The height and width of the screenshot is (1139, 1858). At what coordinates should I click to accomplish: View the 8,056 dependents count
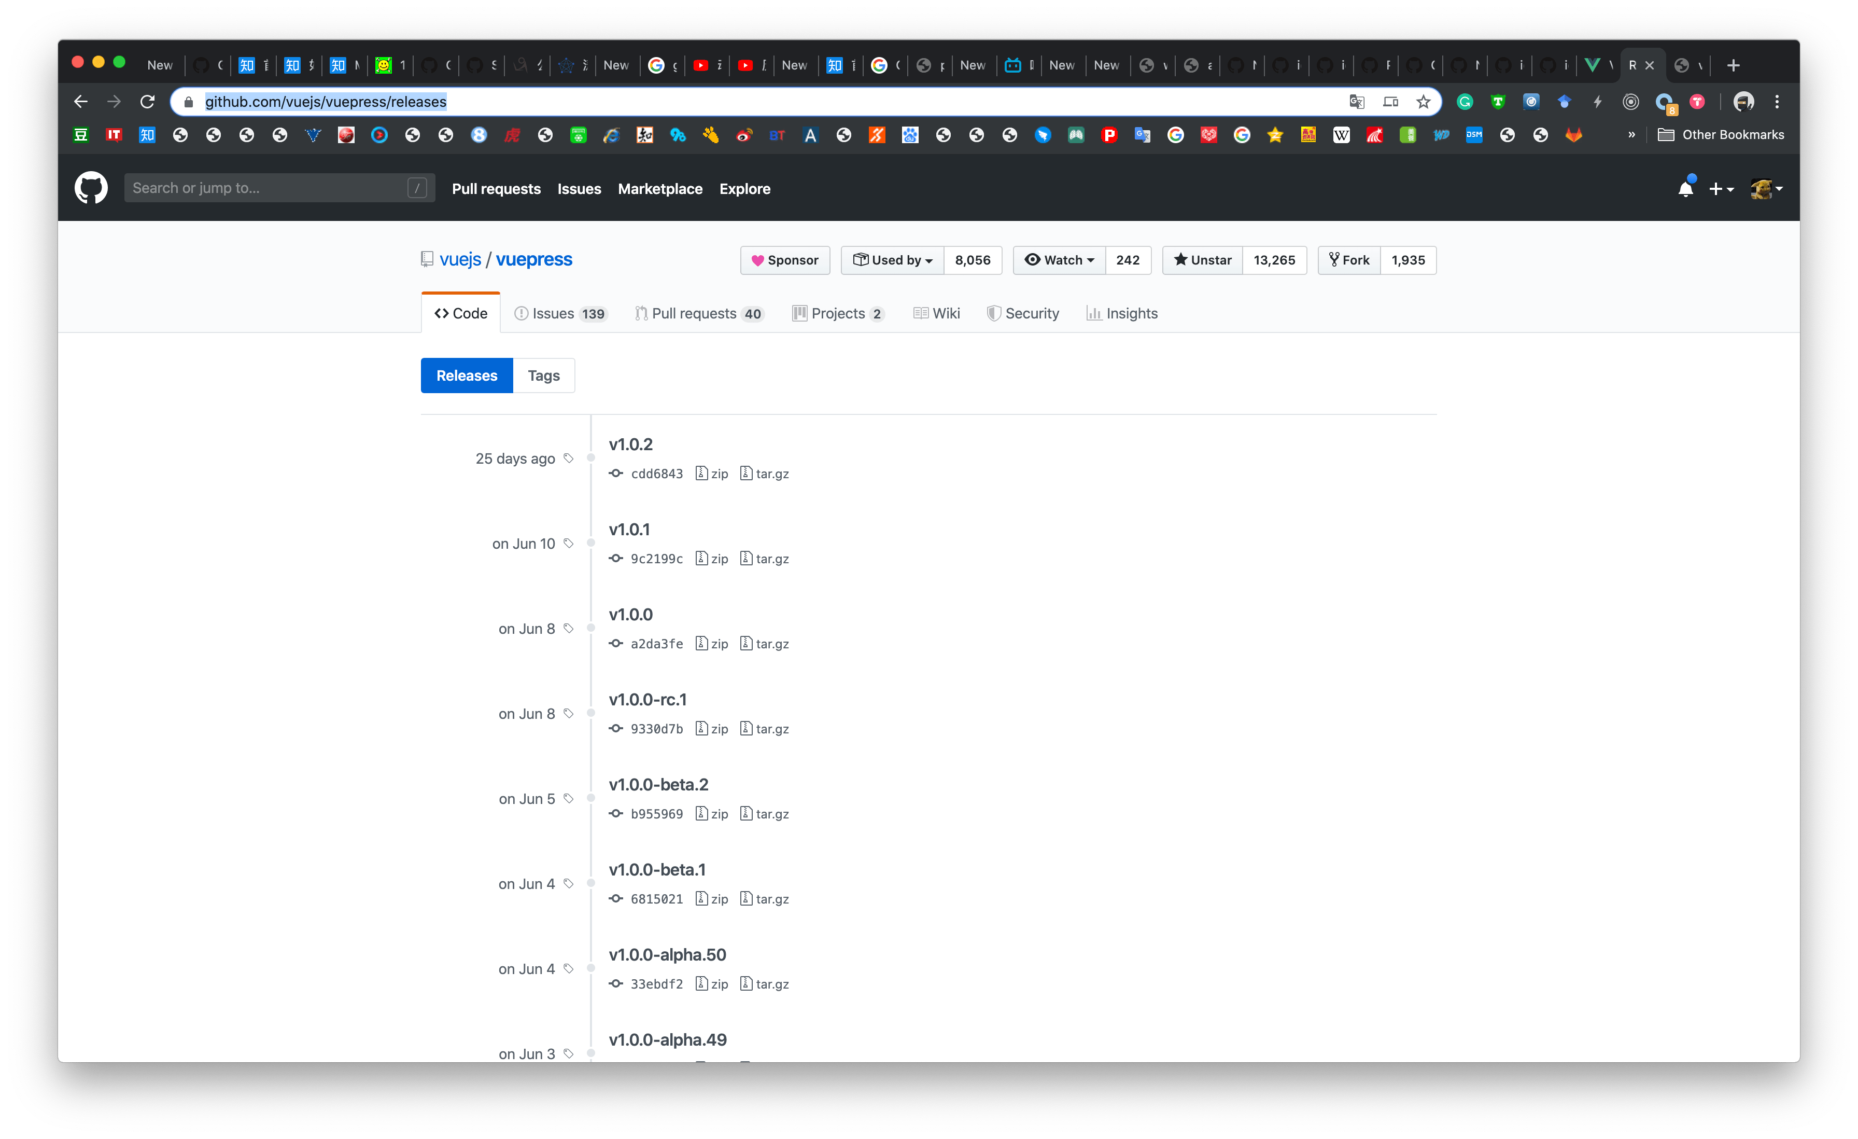coord(973,259)
